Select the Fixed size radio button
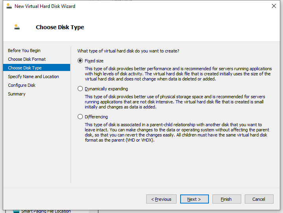Screen dimensions: 283x213 (80, 60)
